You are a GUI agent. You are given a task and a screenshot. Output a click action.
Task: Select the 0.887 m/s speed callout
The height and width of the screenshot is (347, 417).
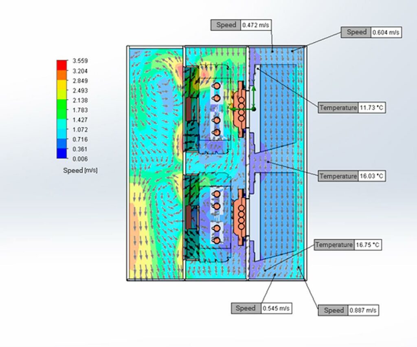348,310
